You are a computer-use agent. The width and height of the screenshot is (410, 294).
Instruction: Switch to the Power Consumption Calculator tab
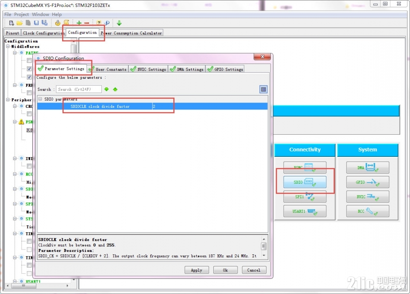click(131, 33)
